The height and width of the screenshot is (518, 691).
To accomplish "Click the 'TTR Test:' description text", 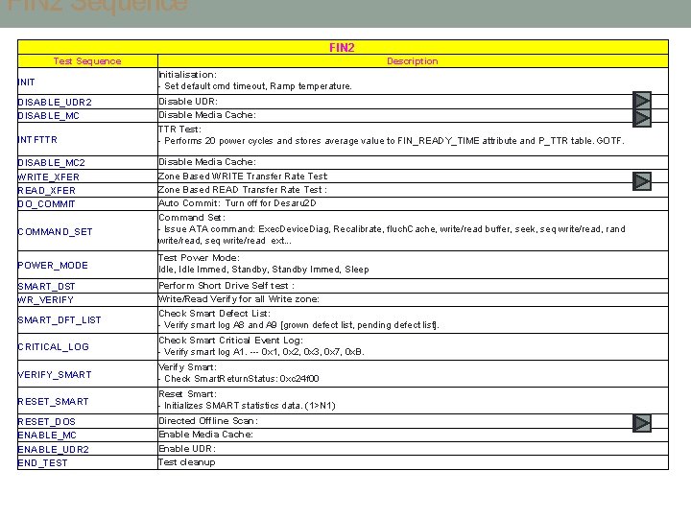I will click(x=179, y=129).
